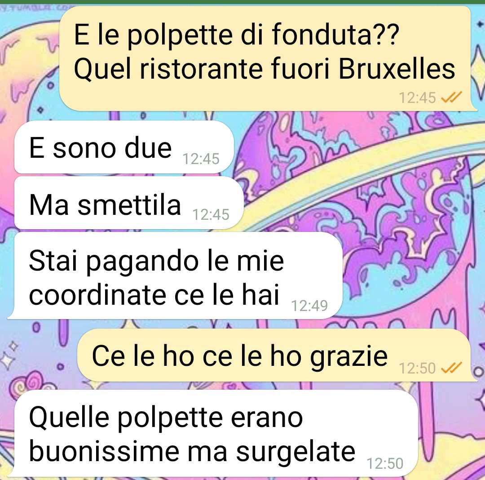Tap the 12:45 timestamp next to 'E sono due'

tap(201, 159)
